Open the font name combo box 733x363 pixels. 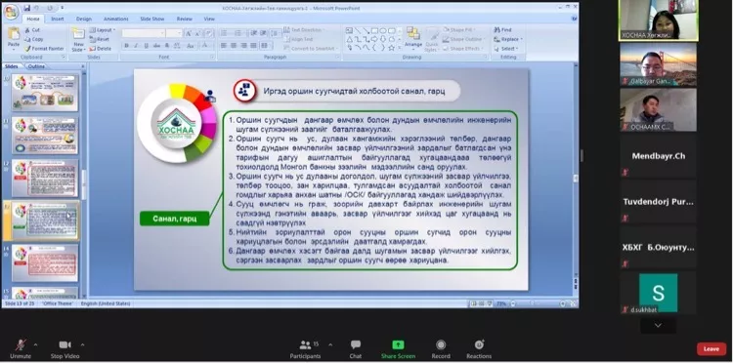pos(144,33)
